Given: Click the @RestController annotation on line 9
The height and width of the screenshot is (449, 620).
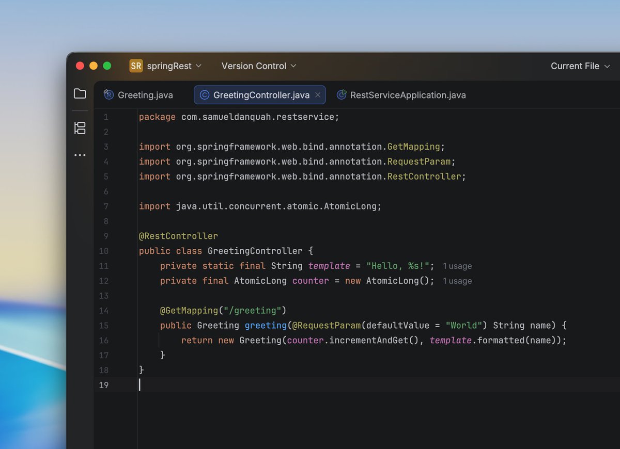Looking at the screenshot, I should [178, 236].
